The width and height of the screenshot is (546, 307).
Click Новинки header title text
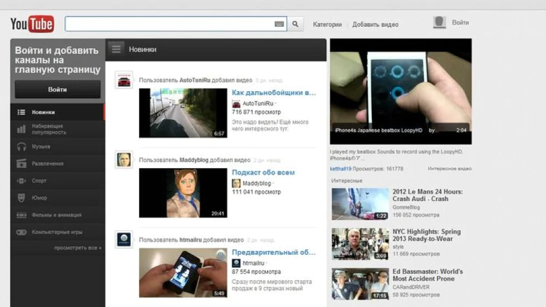coord(142,49)
